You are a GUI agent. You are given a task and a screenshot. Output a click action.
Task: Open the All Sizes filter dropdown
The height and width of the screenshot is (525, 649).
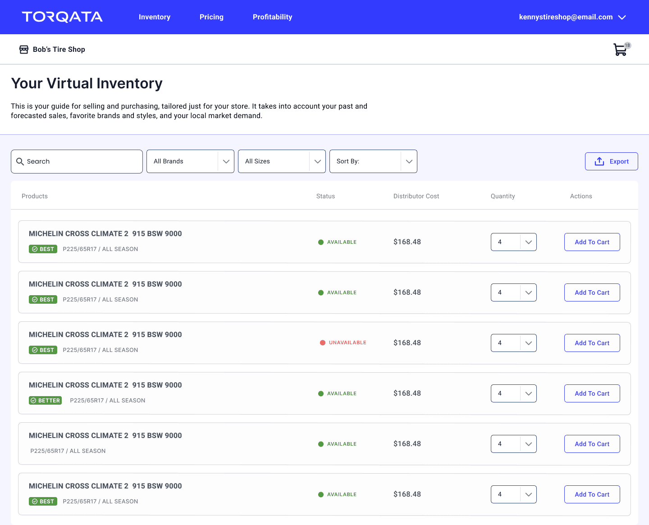(282, 161)
